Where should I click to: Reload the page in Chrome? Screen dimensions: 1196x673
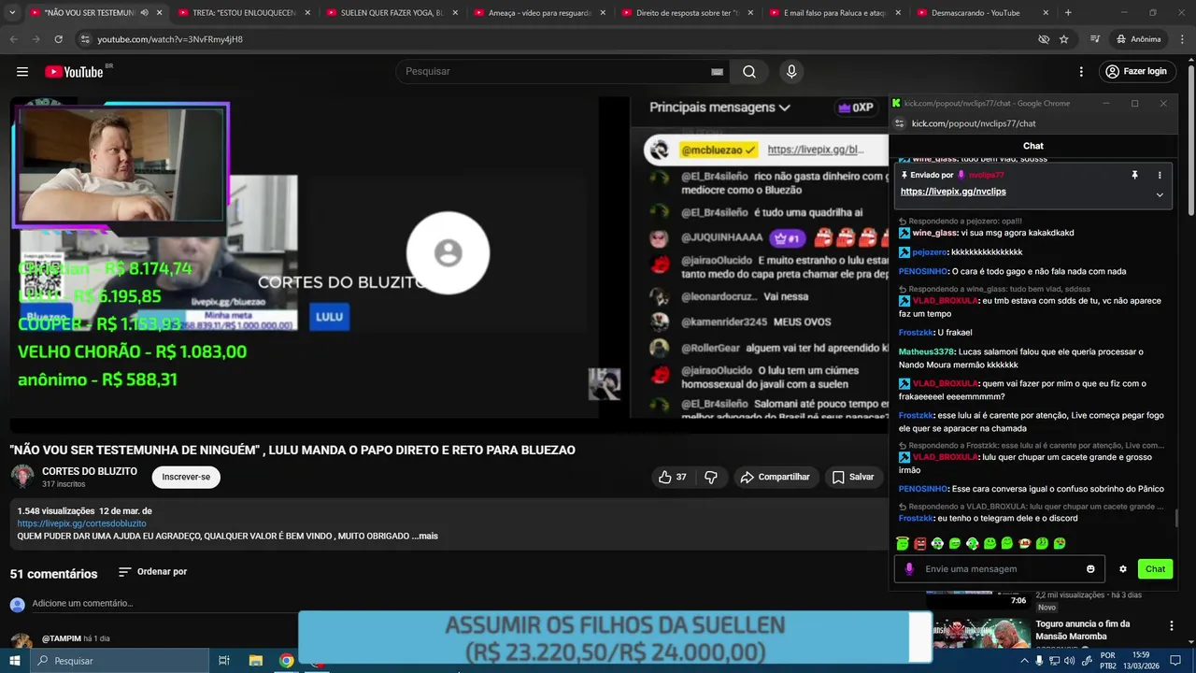tap(58, 39)
